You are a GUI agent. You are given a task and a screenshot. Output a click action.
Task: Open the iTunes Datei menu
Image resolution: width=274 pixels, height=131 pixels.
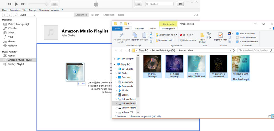tap(5, 10)
